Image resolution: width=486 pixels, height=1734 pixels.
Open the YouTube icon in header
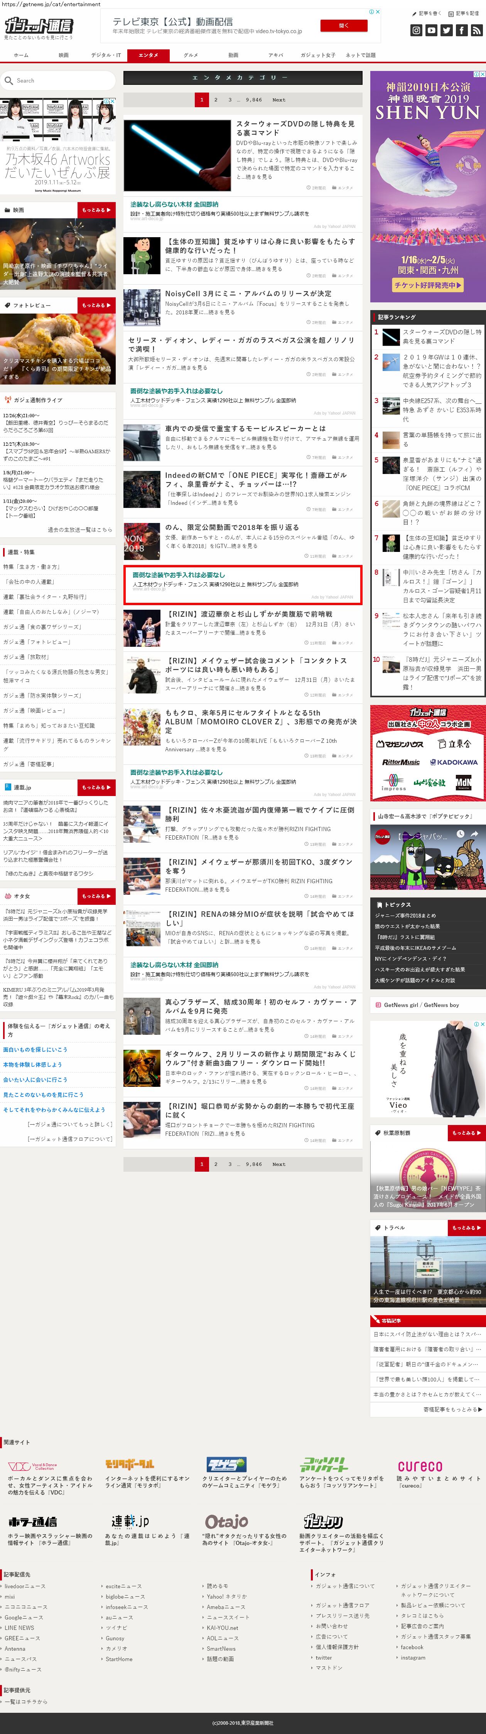(431, 30)
